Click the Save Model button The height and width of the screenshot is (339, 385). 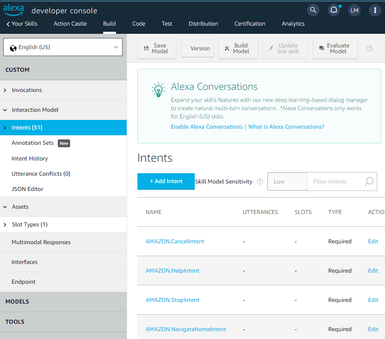click(x=157, y=48)
